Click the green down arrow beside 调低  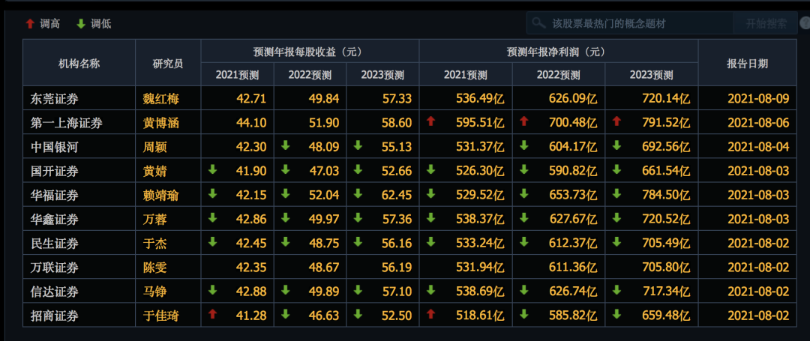[x=80, y=24]
